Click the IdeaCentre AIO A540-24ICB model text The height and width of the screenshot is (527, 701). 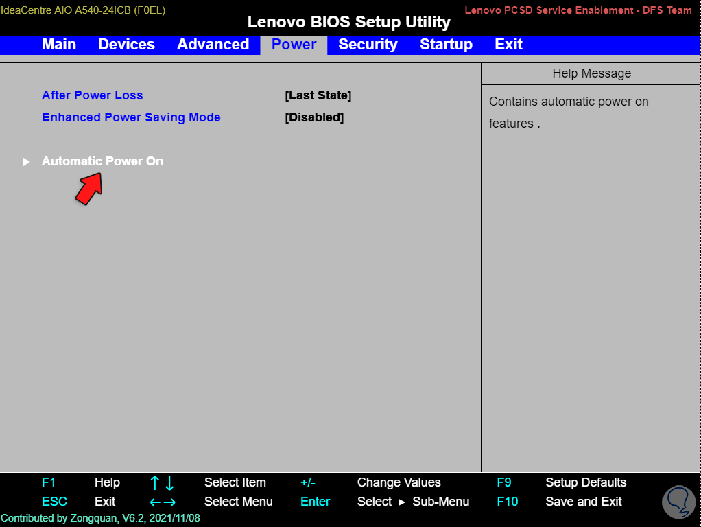point(83,10)
